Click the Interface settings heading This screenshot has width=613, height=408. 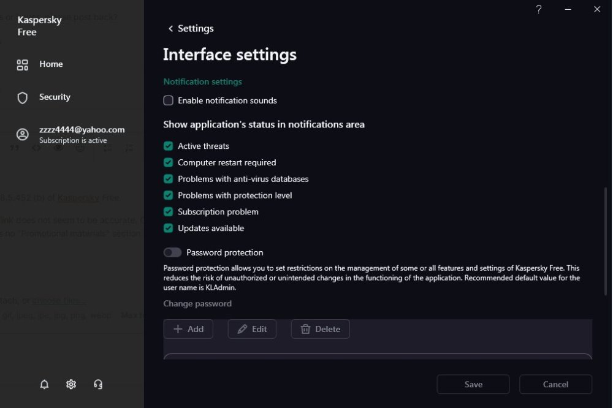pos(230,55)
